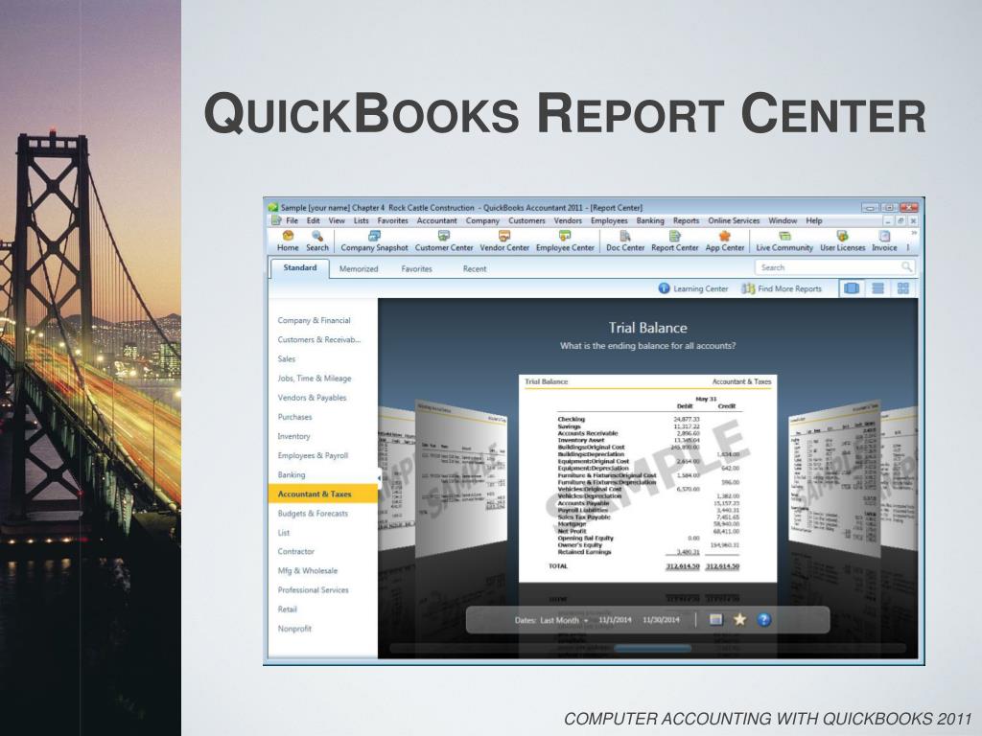Image resolution: width=982 pixels, height=736 pixels.
Task: Open the Help menu
Action: coord(813,221)
